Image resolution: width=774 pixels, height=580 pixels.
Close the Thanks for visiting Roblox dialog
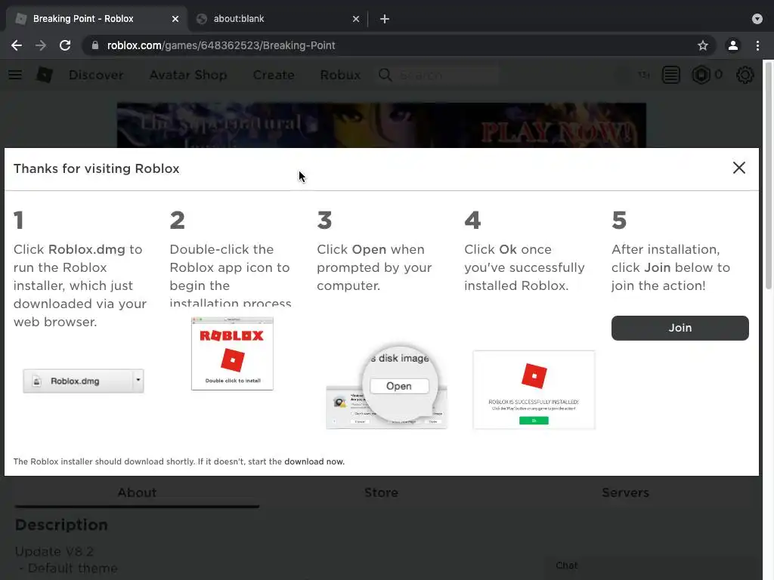tap(739, 168)
